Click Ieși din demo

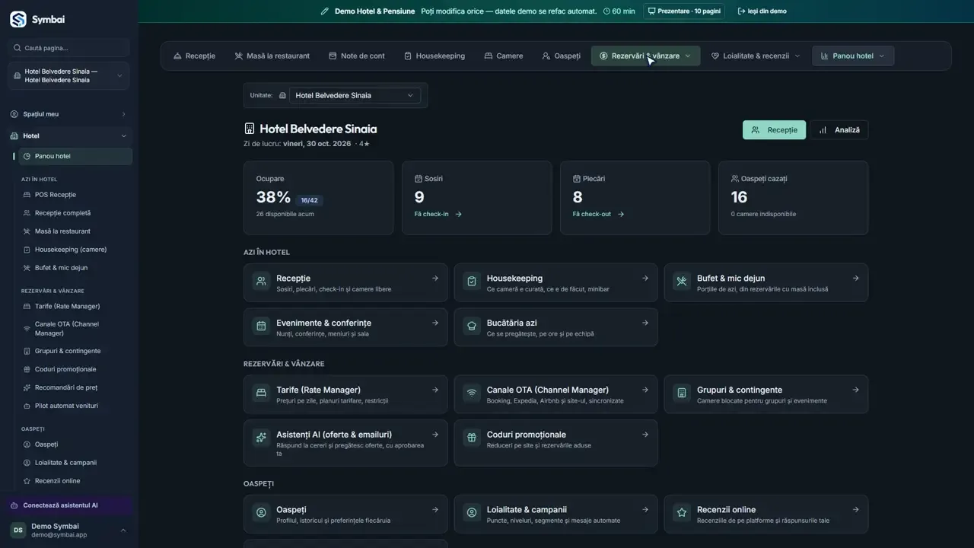(x=762, y=11)
